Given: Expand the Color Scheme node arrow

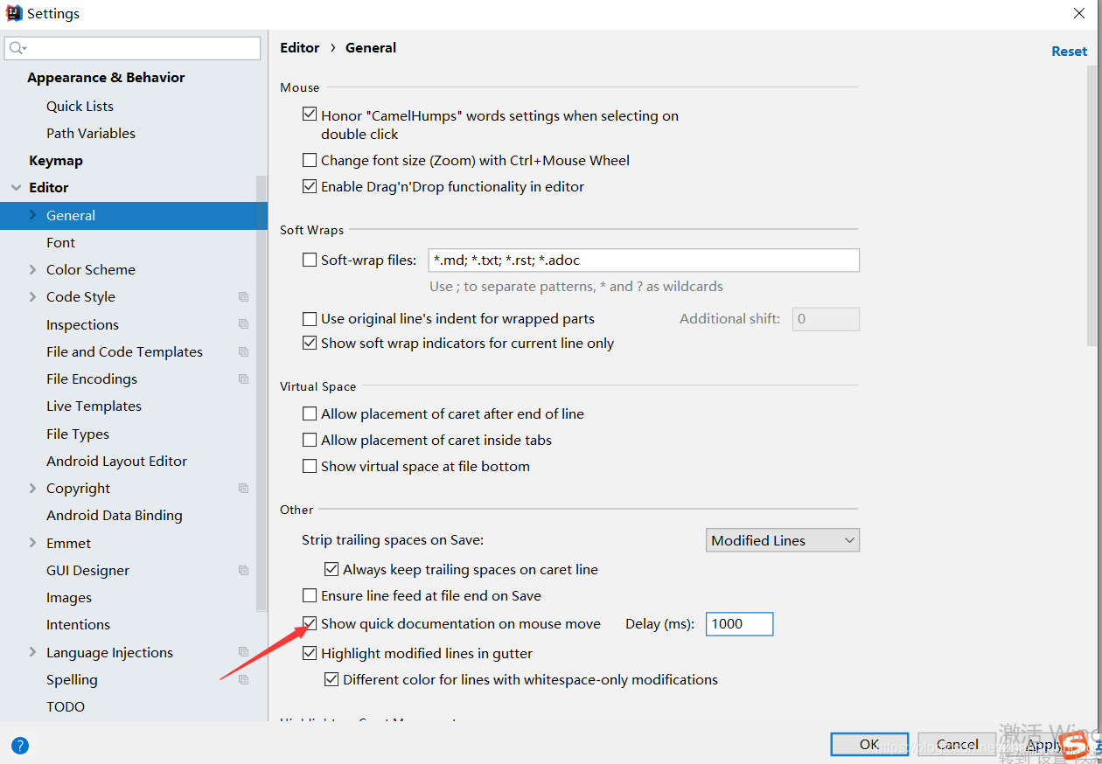Looking at the screenshot, I should [33, 269].
